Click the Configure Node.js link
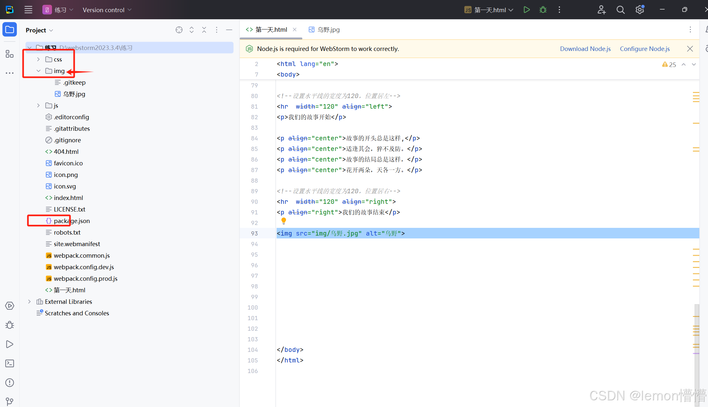The image size is (708, 407). click(x=644, y=49)
